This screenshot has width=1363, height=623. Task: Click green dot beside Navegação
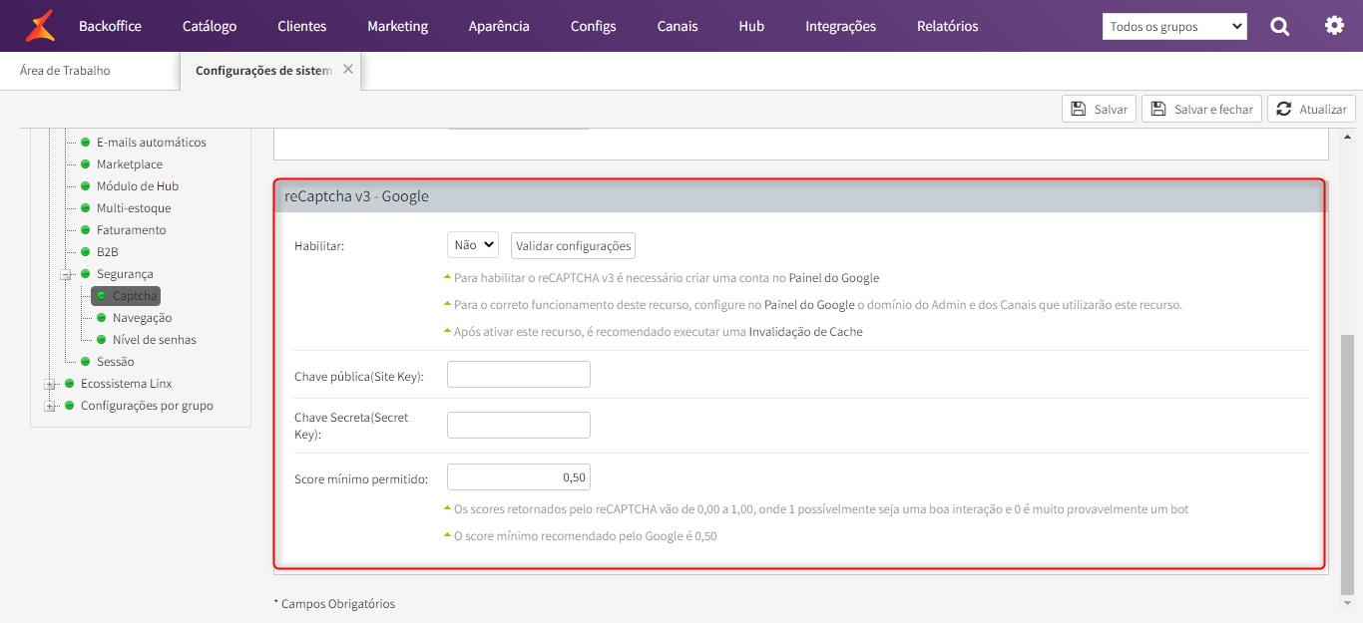tap(102, 318)
